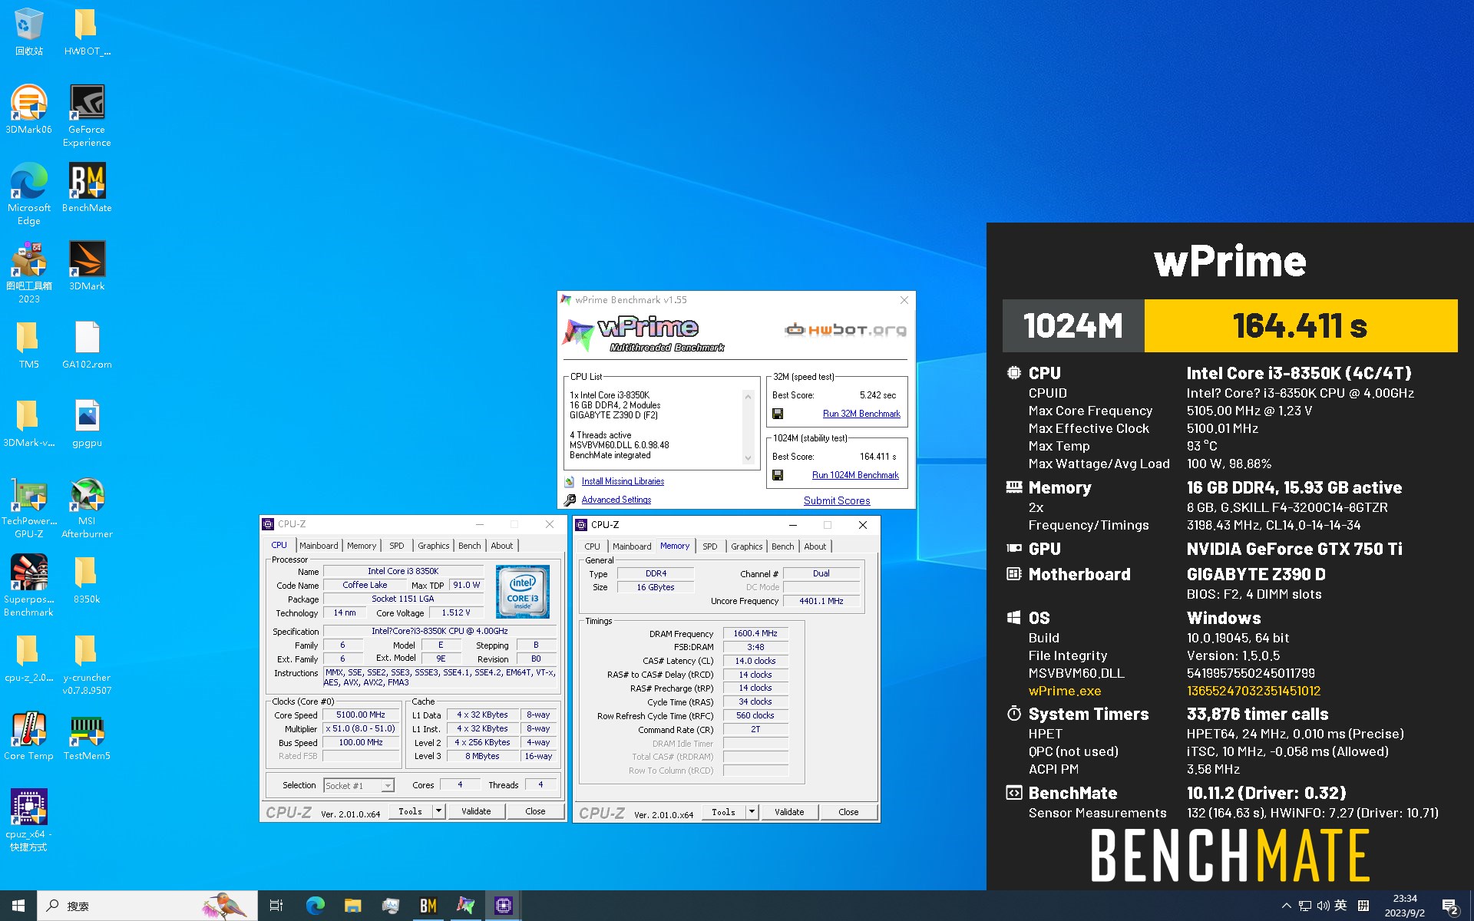The height and width of the screenshot is (921, 1474).
Task: Launch Microsoft Edge desktop shortcut
Action: point(29,194)
